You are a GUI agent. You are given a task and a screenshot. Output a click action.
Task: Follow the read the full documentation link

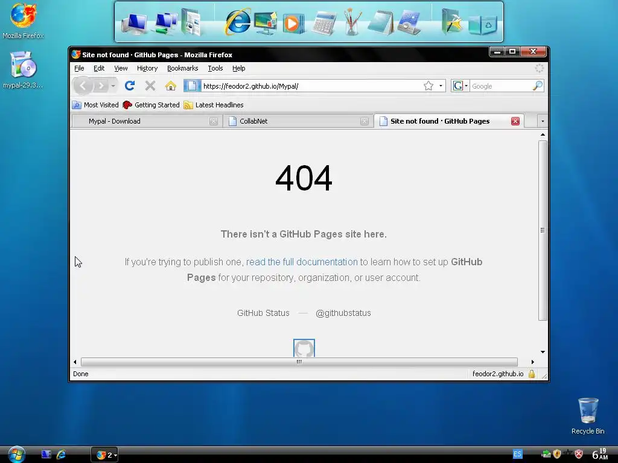point(302,262)
